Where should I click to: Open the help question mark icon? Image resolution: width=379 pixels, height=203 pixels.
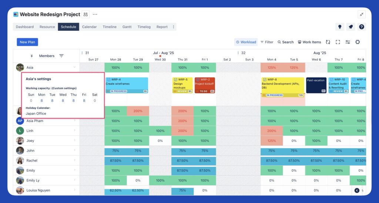pyautogui.click(x=361, y=27)
